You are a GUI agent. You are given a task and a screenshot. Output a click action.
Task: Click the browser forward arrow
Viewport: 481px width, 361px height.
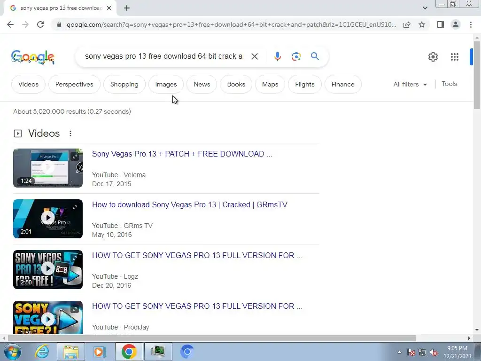pos(25,24)
